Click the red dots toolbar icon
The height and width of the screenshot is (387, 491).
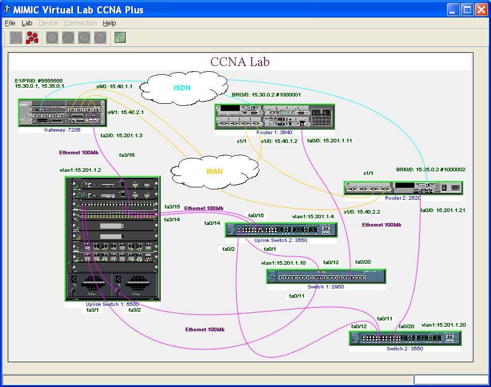[32, 38]
